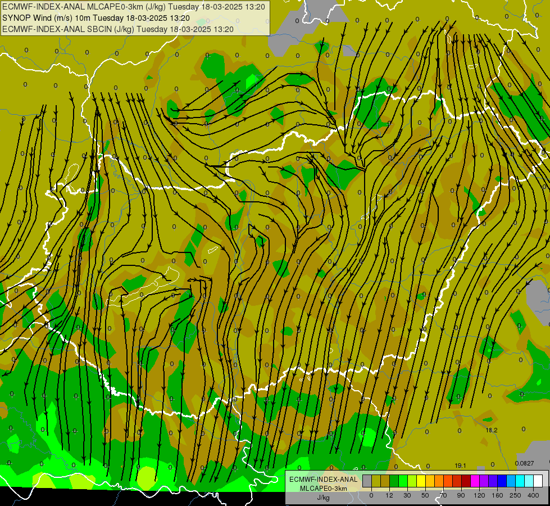Click legend tick label 400
The height and width of the screenshot is (506, 550).
[533, 495]
